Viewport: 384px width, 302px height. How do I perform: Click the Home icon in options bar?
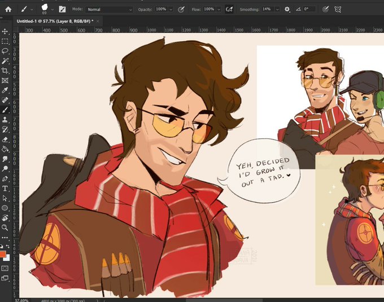point(8,9)
